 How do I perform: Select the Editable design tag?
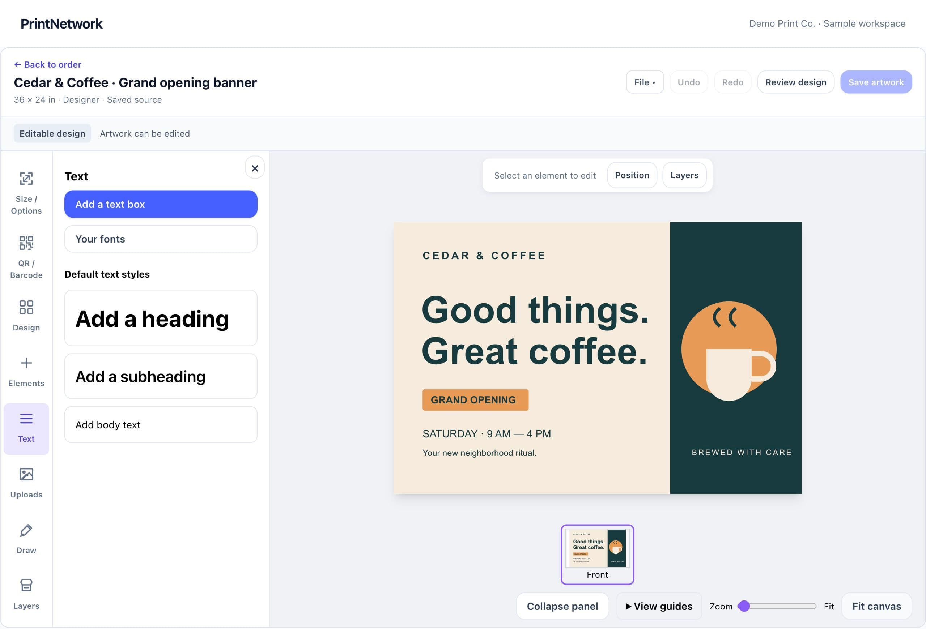pos(52,133)
